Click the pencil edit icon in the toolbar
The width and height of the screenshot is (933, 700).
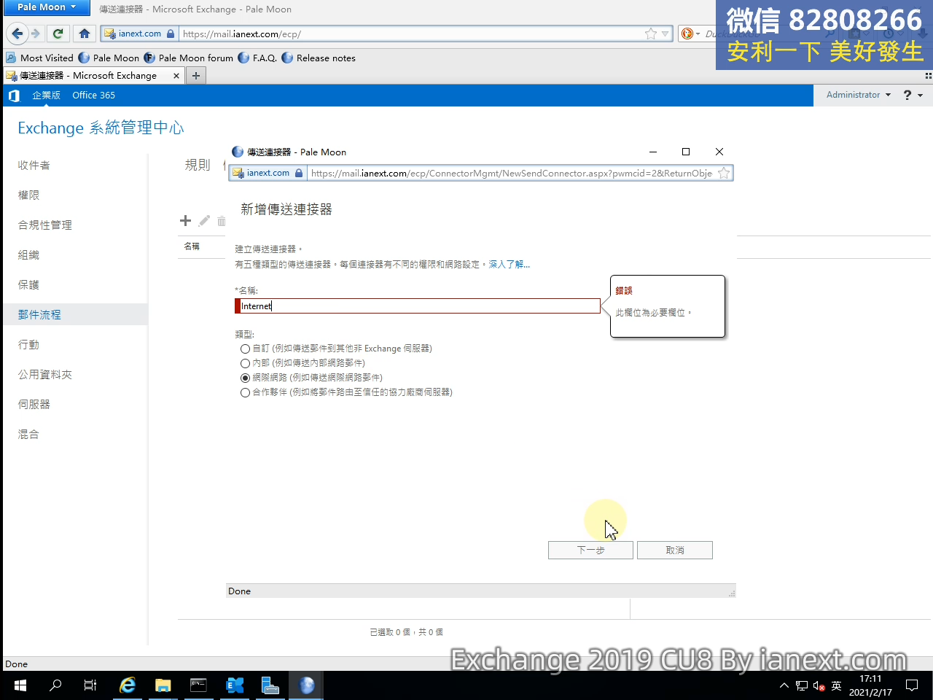[204, 220]
